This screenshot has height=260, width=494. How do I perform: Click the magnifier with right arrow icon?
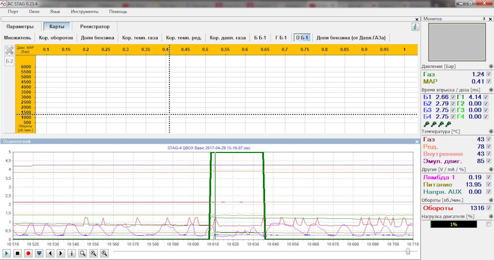[104, 253]
